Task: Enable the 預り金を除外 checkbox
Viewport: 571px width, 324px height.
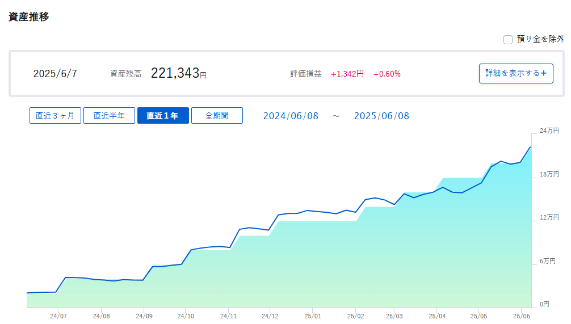Action: 508,40
